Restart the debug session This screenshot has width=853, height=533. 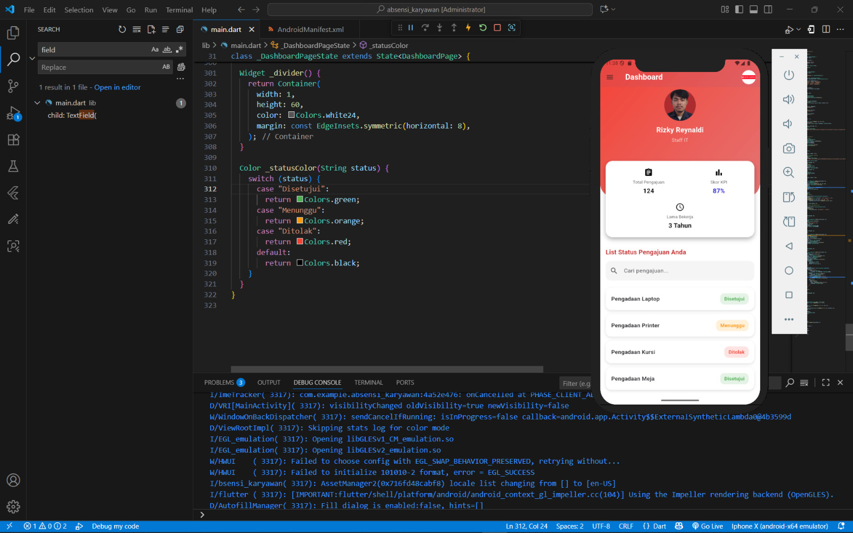[x=482, y=28]
